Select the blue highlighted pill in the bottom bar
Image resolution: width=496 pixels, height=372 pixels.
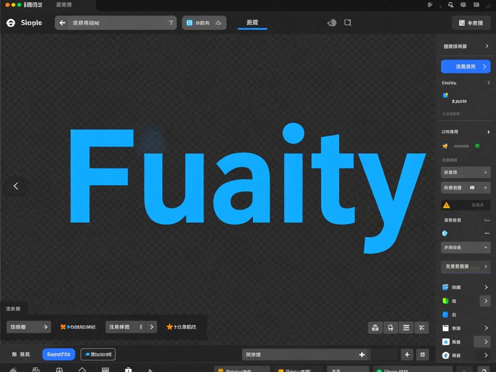pos(59,354)
